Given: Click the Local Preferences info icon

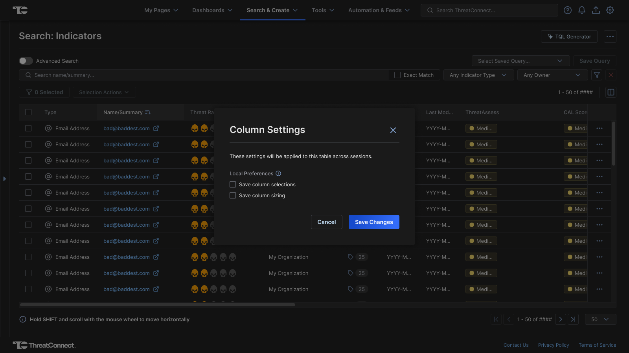Looking at the screenshot, I should tap(278, 173).
